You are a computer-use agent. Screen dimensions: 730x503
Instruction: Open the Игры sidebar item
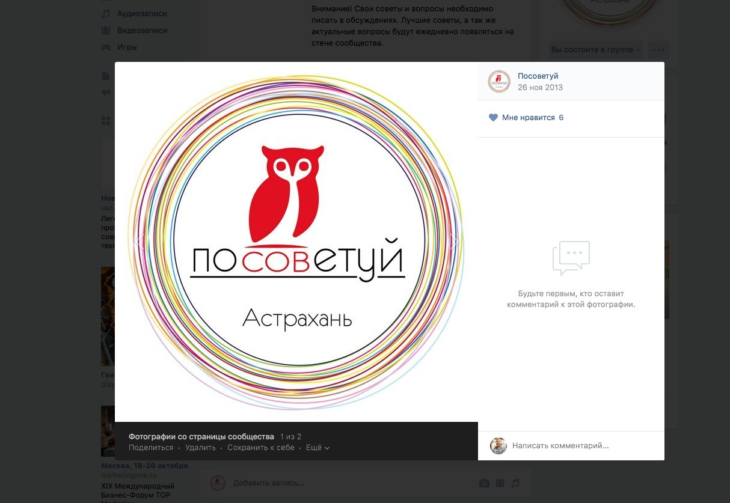point(127,47)
